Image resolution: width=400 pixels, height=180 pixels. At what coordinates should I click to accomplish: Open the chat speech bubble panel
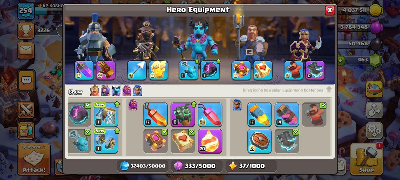(26, 80)
